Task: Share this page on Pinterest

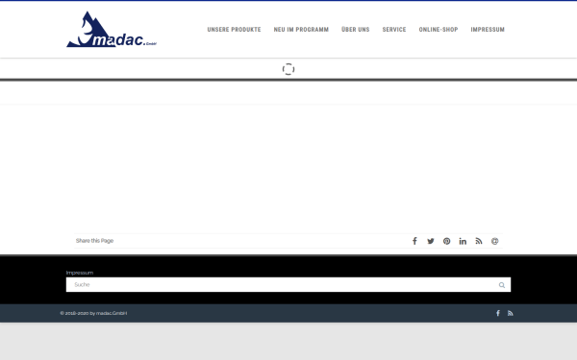Action: tap(447, 241)
